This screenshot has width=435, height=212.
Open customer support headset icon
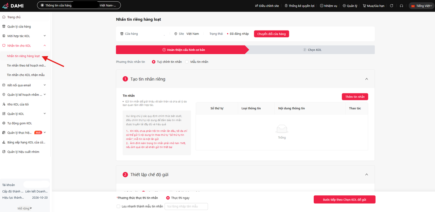click(401, 6)
